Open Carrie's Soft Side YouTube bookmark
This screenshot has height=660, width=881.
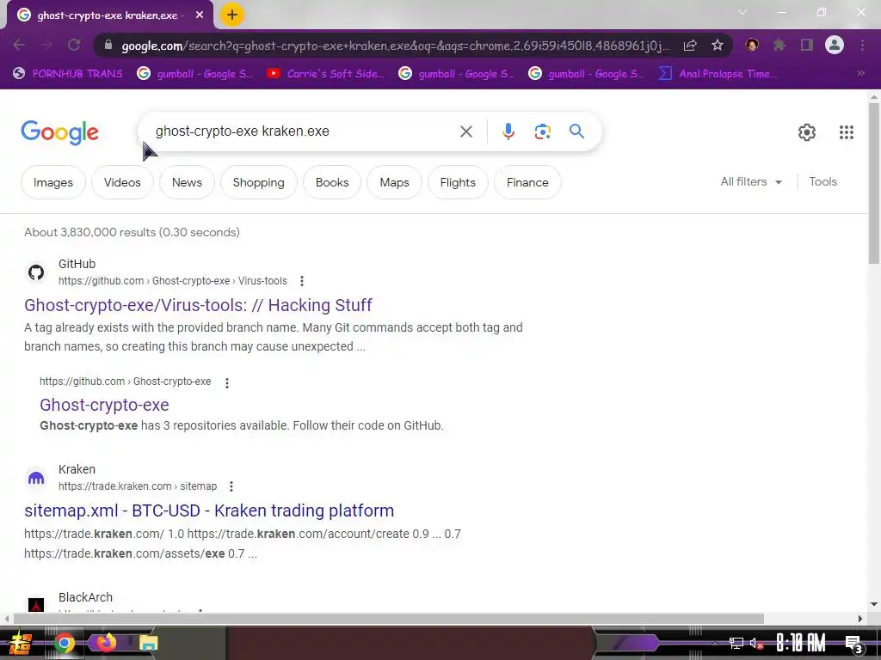(x=326, y=74)
